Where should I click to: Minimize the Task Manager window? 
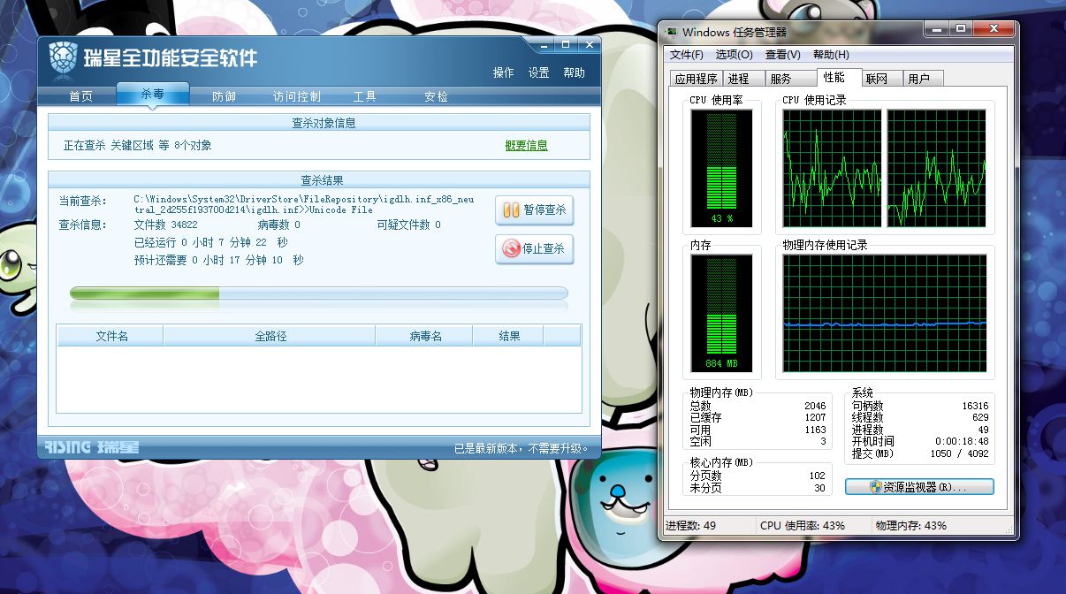click(x=938, y=29)
